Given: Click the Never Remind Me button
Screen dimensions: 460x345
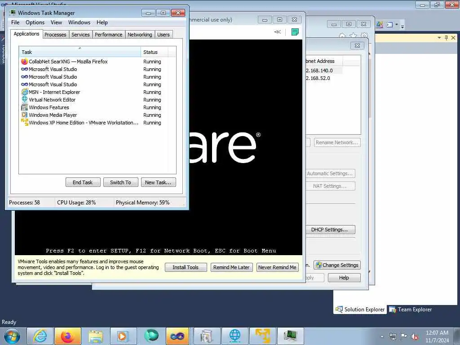Looking at the screenshot, I should [x=277, y=267].
